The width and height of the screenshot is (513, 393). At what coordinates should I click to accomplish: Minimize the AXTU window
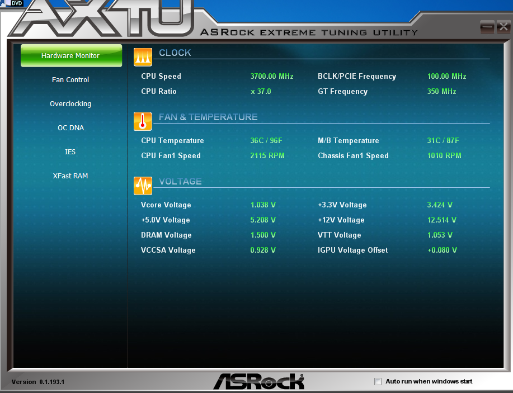click(487, 27)
